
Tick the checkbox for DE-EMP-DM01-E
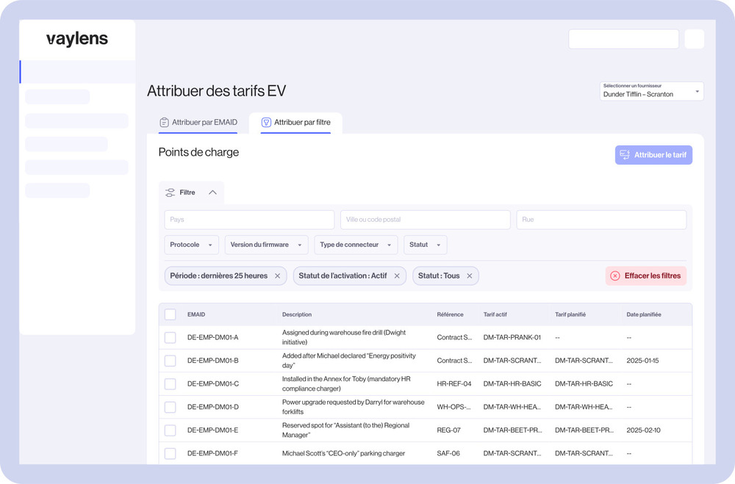(171, 430)
